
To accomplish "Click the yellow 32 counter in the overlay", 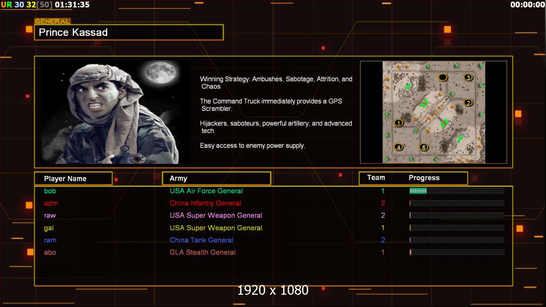I will (x=31, y=5).
